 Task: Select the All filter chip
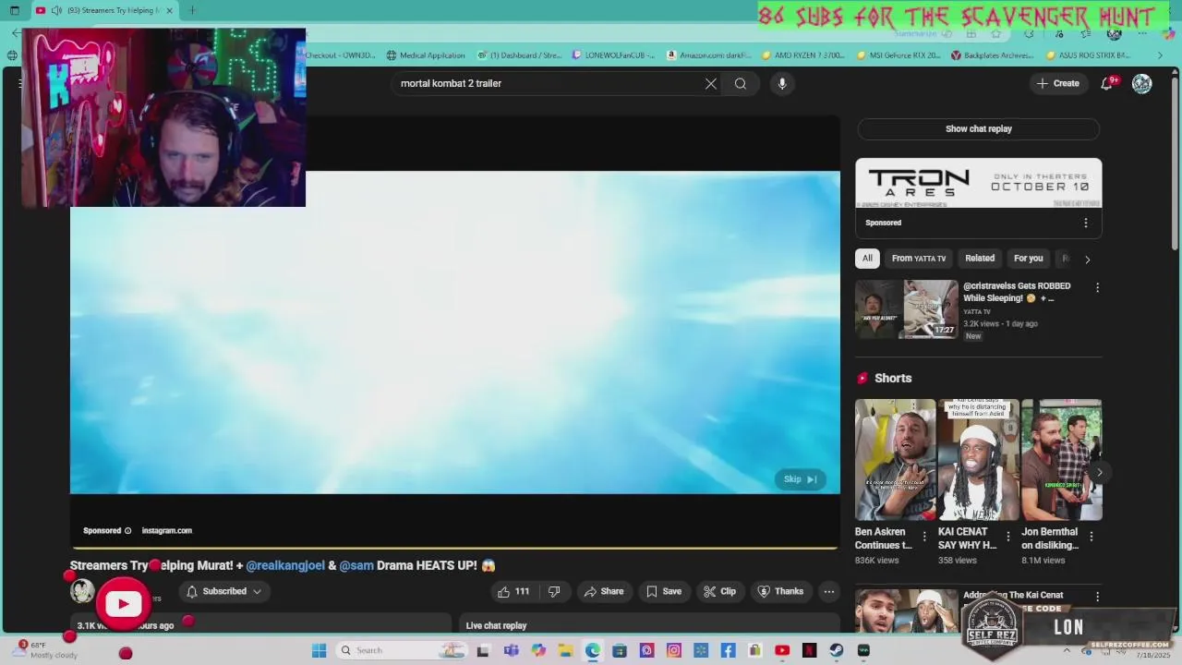click(867, 259)
